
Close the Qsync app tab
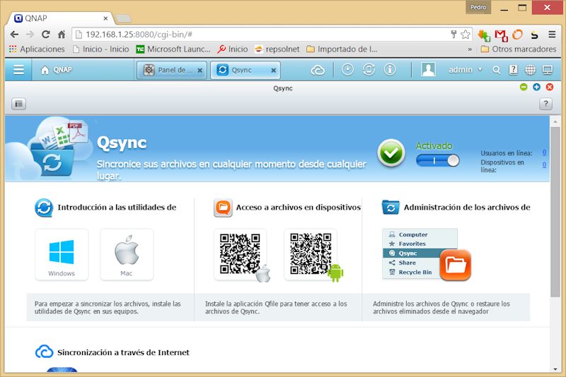[274, 71]
